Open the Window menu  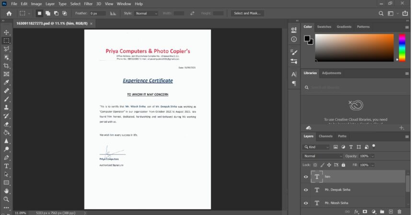point(124,4)
